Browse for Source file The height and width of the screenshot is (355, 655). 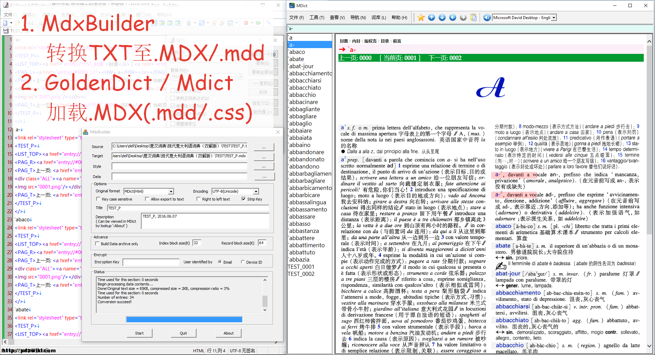click(x=264, y=147)
